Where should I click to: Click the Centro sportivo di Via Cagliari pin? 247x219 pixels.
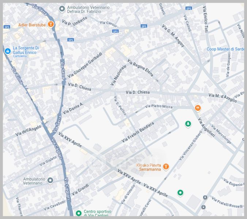(x=78, y=213)
